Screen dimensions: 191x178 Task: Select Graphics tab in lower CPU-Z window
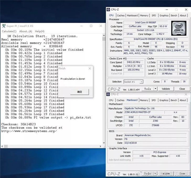pyautogui.click(x=164, y=100)
